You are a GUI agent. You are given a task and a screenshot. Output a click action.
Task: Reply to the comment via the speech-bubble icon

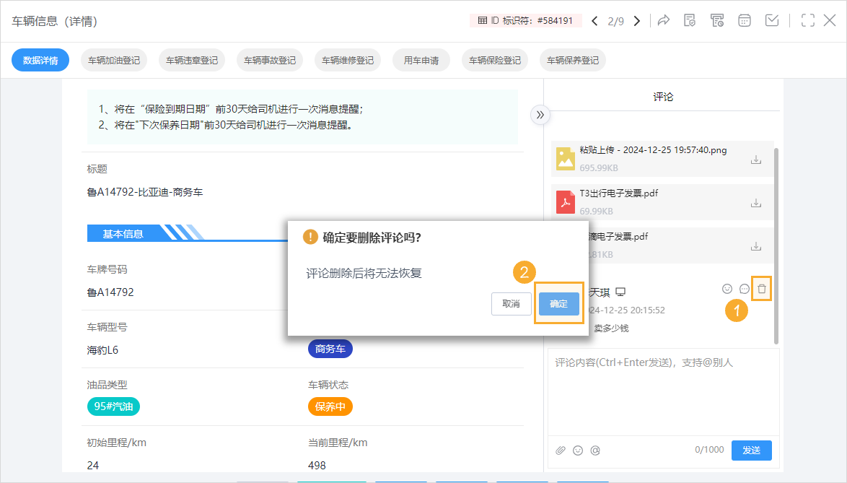coord(744,288)
